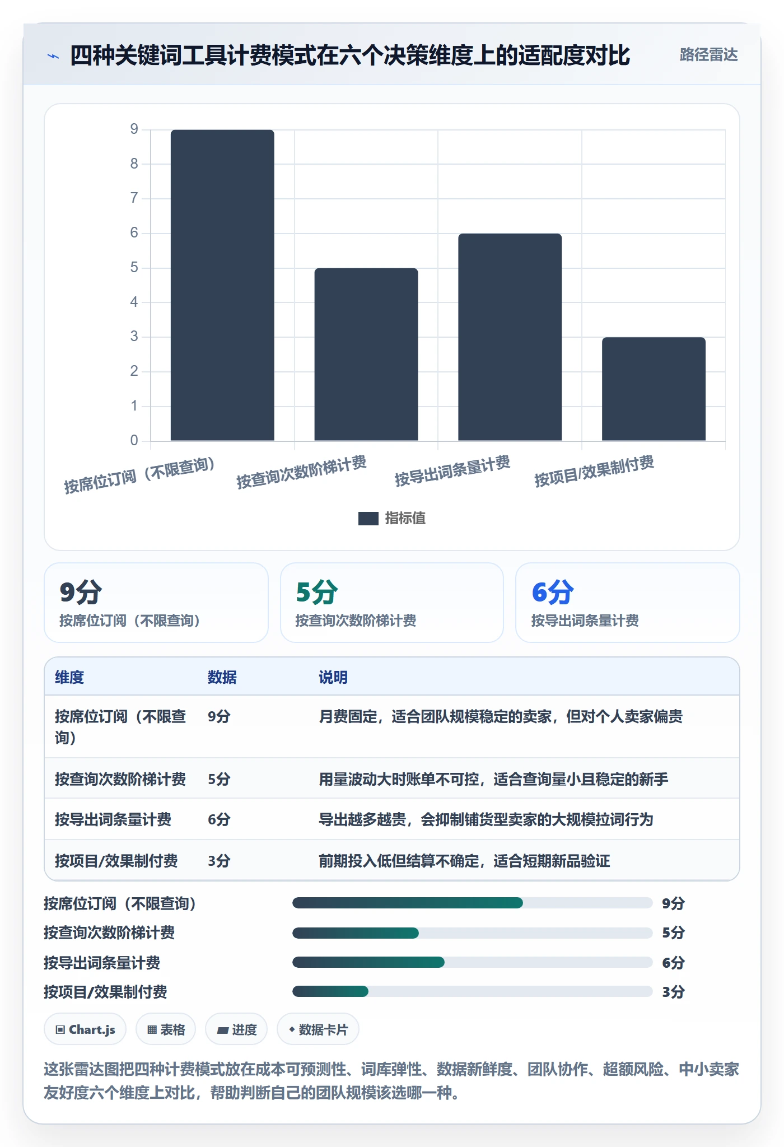The image size is (784, 1147).
Task: Open the 6分 按导出词条量计费 data card
Action: (628, 603)
